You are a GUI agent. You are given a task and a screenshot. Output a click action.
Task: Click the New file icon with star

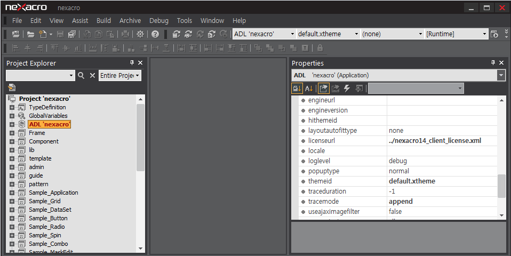click(43, 34)
